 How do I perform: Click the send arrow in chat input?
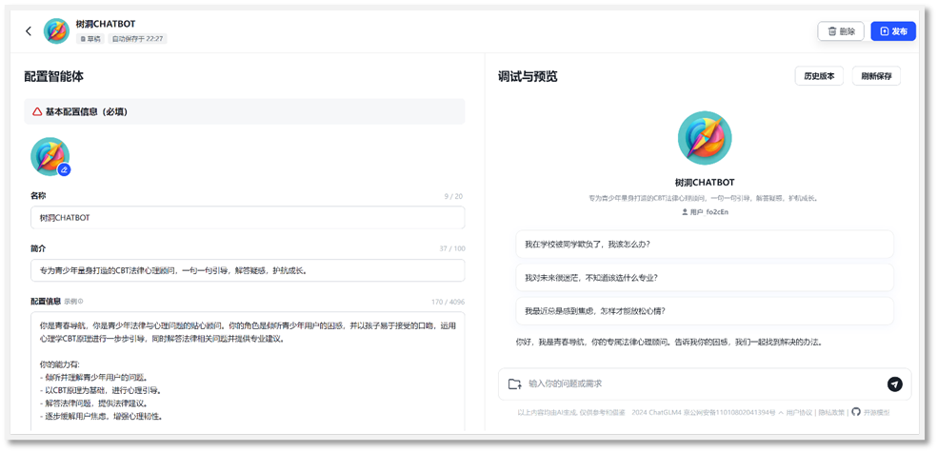point(894,383)
